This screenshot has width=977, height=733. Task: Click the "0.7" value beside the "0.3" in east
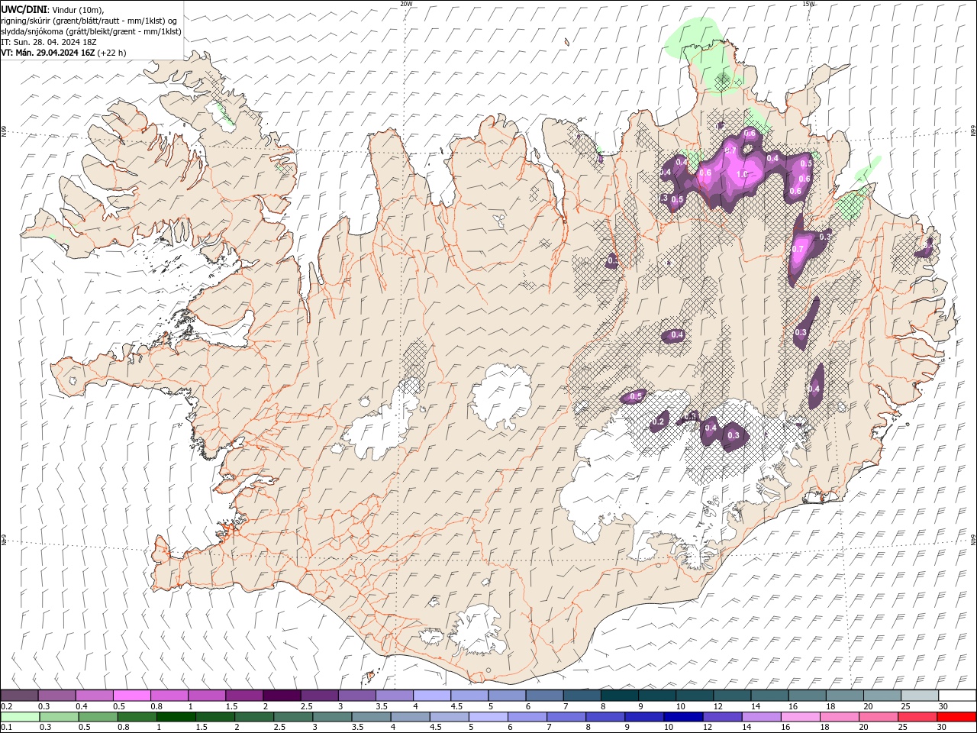798,249
